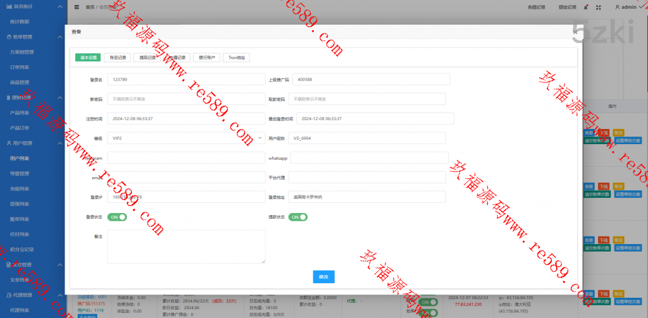Collapse the 首页统计 sidebar section
The height and width of the screenshot is (318, 648).
coord(59,6)
